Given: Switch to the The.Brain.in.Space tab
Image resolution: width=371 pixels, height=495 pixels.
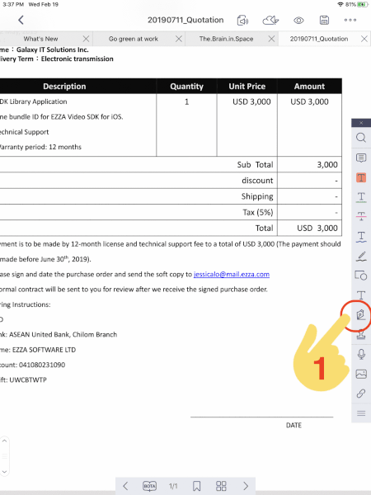Looking at the screenshot, I should click(226, 39).
